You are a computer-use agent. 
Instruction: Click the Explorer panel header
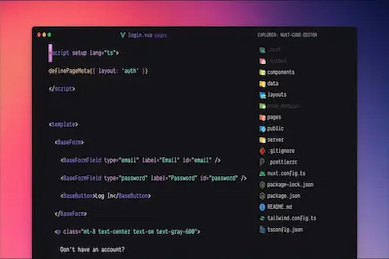287,35
